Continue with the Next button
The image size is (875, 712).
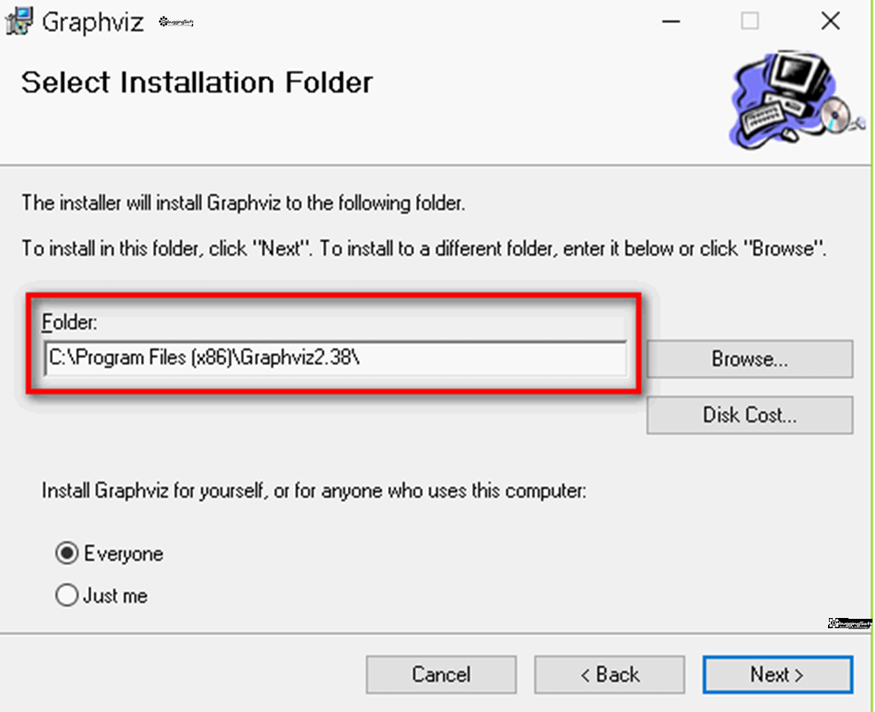(778, 674)
